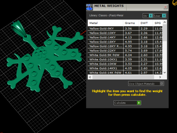177x133 pixels.
Task: Select the Yellow Gold:9KY row
Action: tap(125, 28)
